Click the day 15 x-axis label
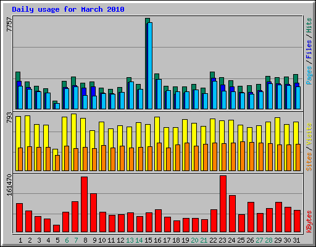 click(148, 240)
